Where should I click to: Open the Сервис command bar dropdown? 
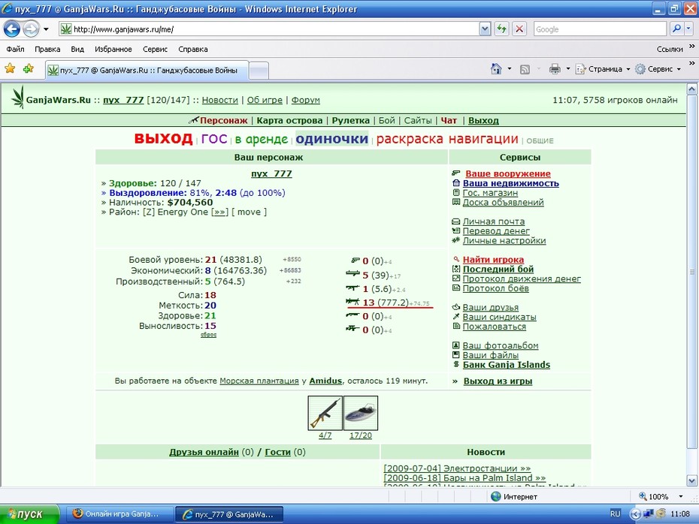coord(658,69)
